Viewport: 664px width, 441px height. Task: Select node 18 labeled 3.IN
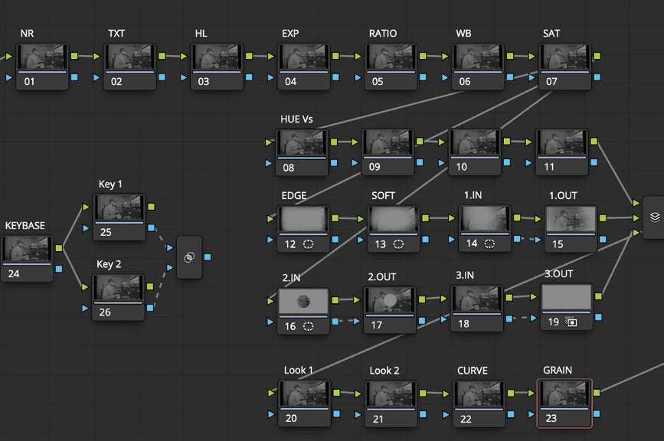point(477,309)
